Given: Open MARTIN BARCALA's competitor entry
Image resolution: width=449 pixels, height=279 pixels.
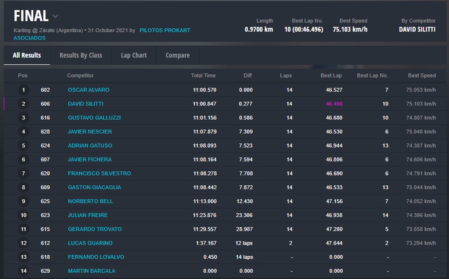Looking at the screenshot, I should [91, 271].
